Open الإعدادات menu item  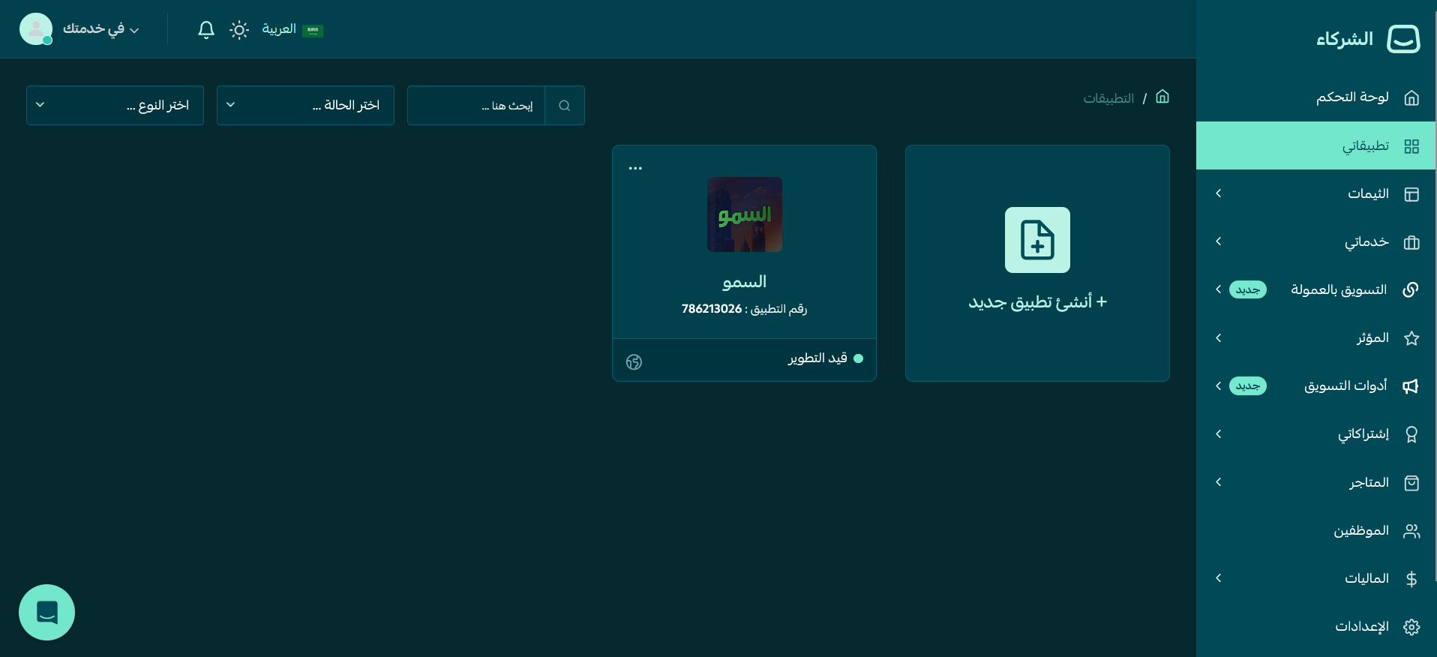(x=1316, y=627)
